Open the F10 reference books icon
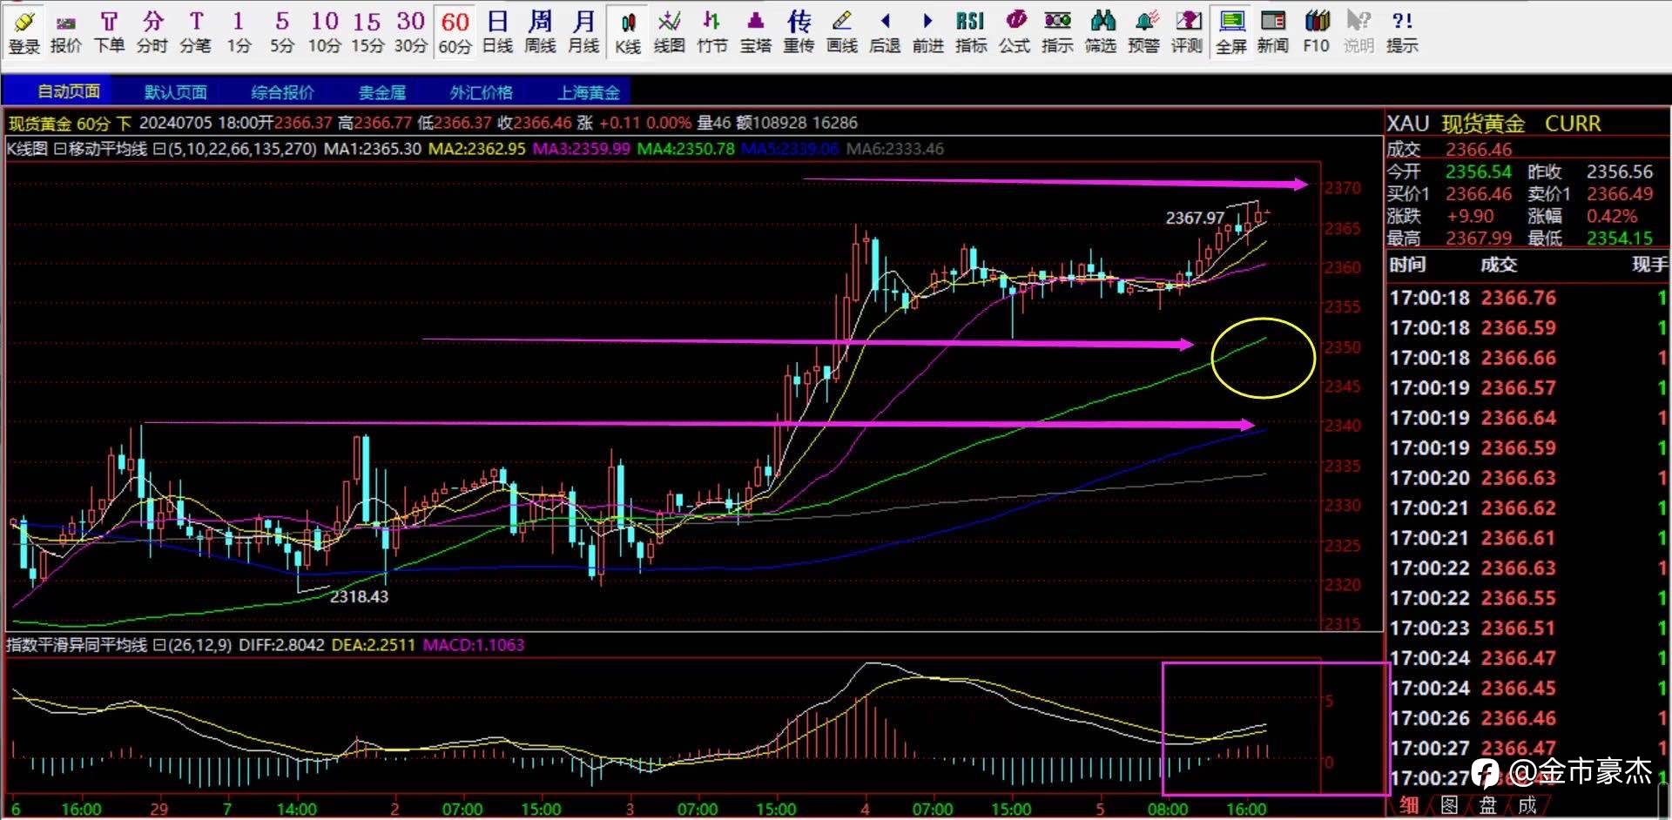 (1317, 32)
